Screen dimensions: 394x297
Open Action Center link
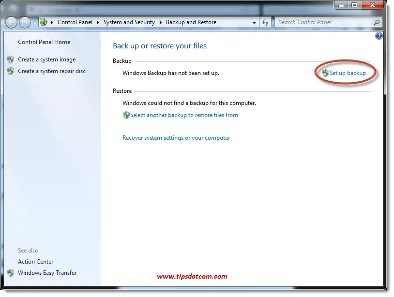[36, 262]
